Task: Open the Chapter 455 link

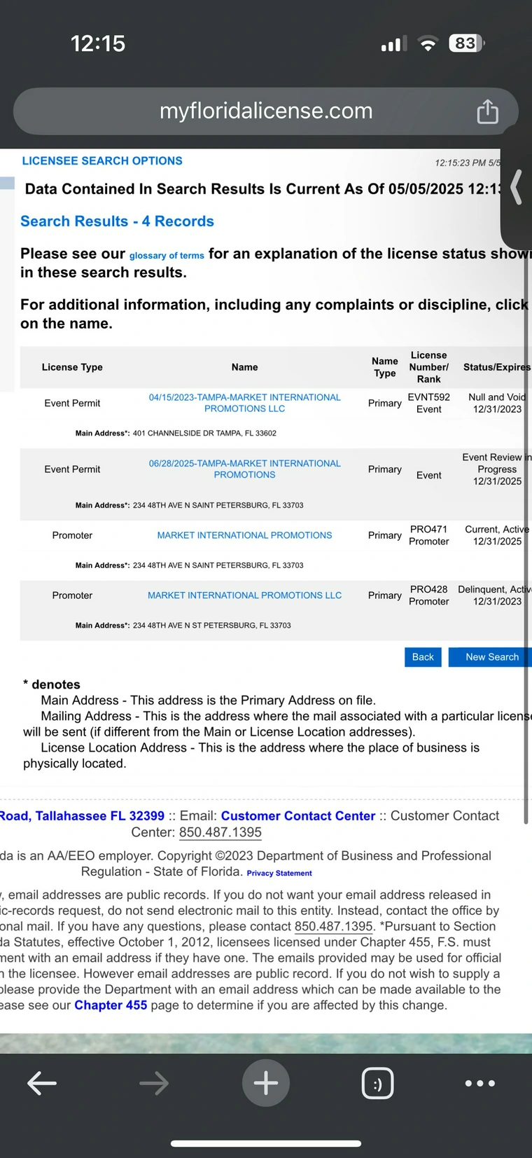Action: (111, 1005)
